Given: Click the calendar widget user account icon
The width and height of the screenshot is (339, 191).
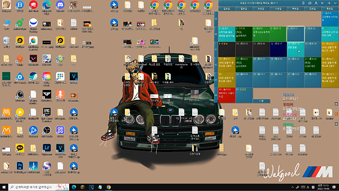Looking at the screenshot, I should (x=317, y=3).
